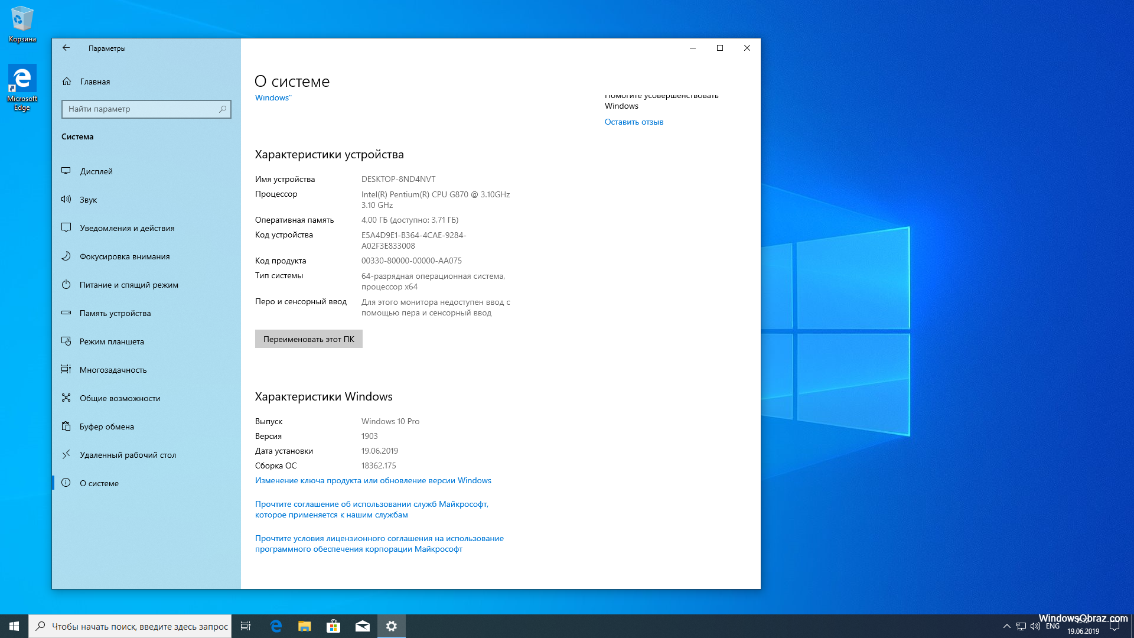The width and height of the screenshot is (1134, 638).
Task: Open the Корзина desktop icon
Action: [22, 24]
